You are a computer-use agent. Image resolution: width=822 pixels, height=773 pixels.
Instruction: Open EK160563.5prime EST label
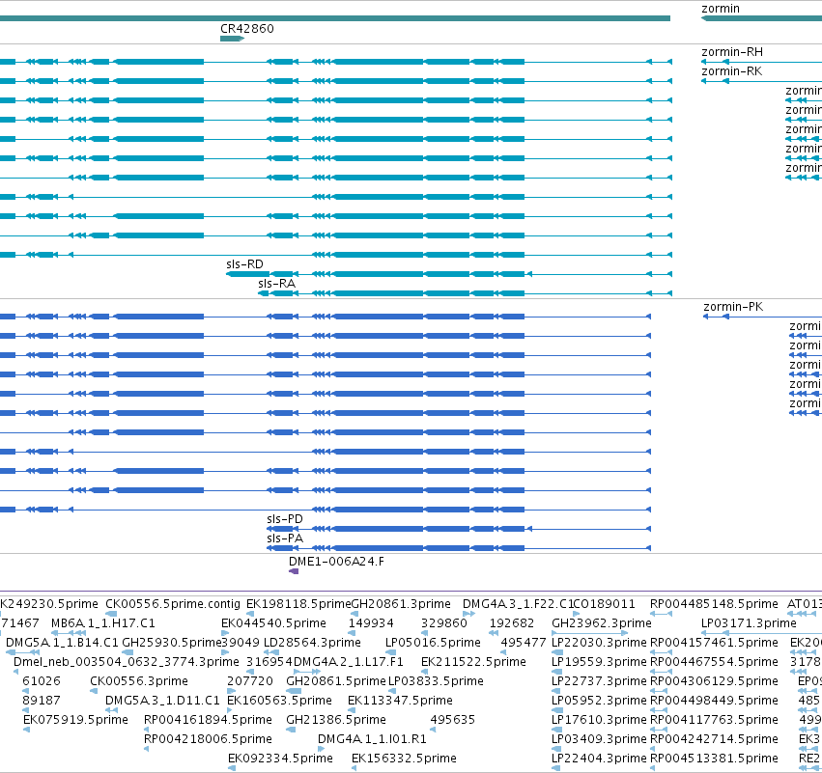[x=279, y=701]
